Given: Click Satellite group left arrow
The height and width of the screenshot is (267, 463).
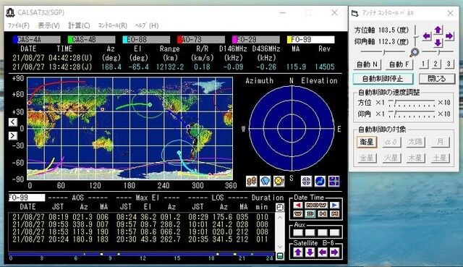Looking at the screenshot, I should click(x=322, y=253).
